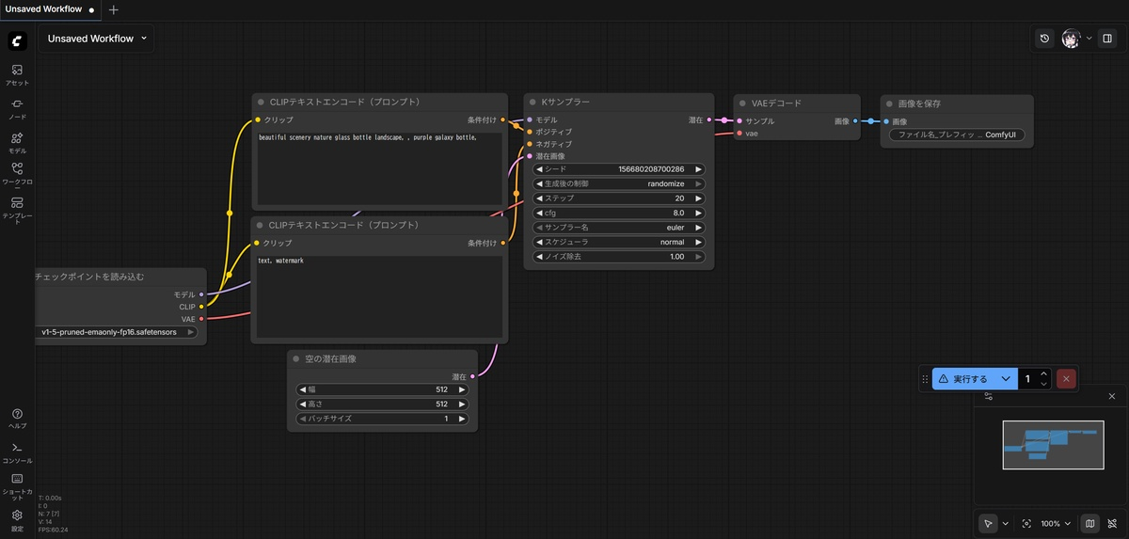Open the 生成後の制御 randomize dropdown

tap(618, 183)
